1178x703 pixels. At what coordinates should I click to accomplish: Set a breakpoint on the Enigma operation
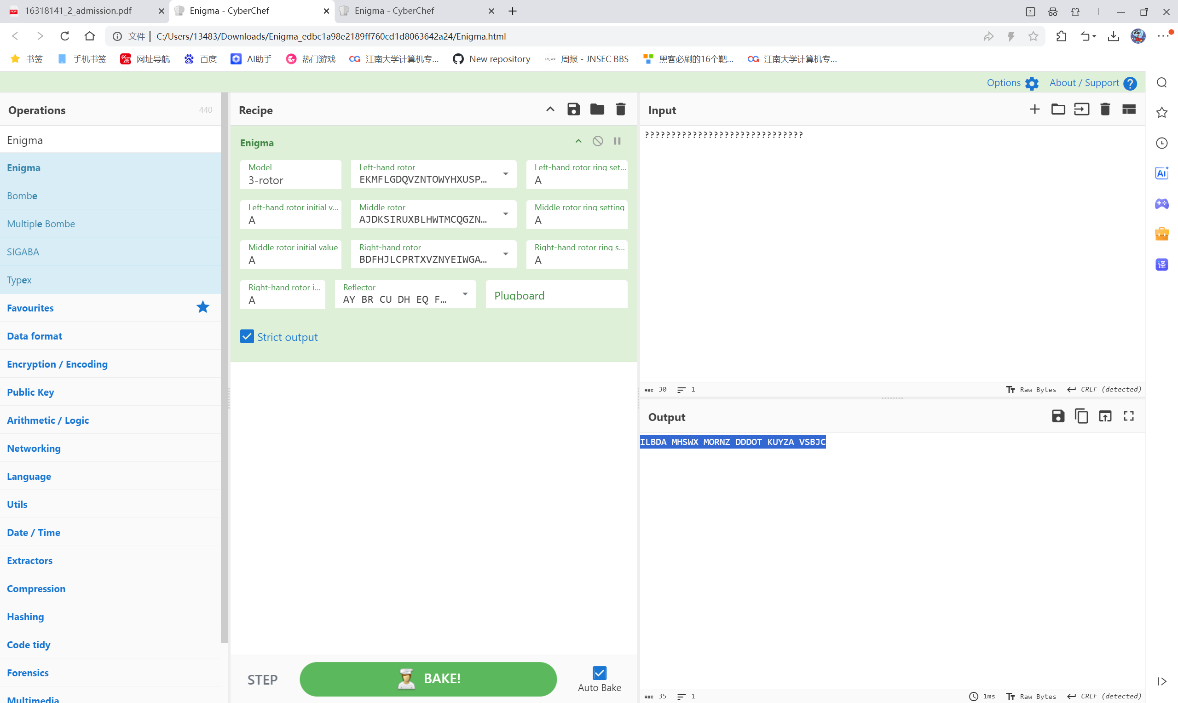pyautogui.click(x=617, y=141)
